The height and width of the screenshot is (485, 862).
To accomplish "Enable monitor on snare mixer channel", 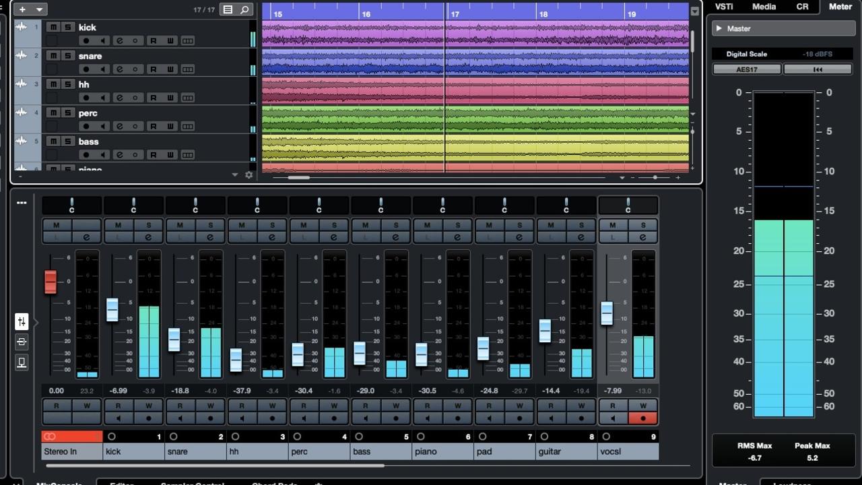I will tap(180, 418).
